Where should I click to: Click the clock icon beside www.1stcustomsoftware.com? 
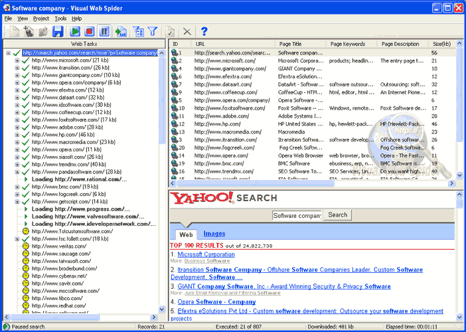[26, 231]
